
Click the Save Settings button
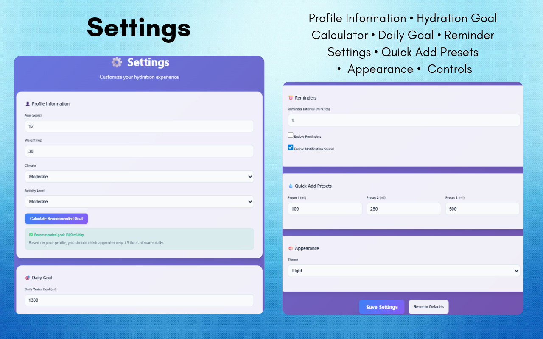tap(381, 307)
